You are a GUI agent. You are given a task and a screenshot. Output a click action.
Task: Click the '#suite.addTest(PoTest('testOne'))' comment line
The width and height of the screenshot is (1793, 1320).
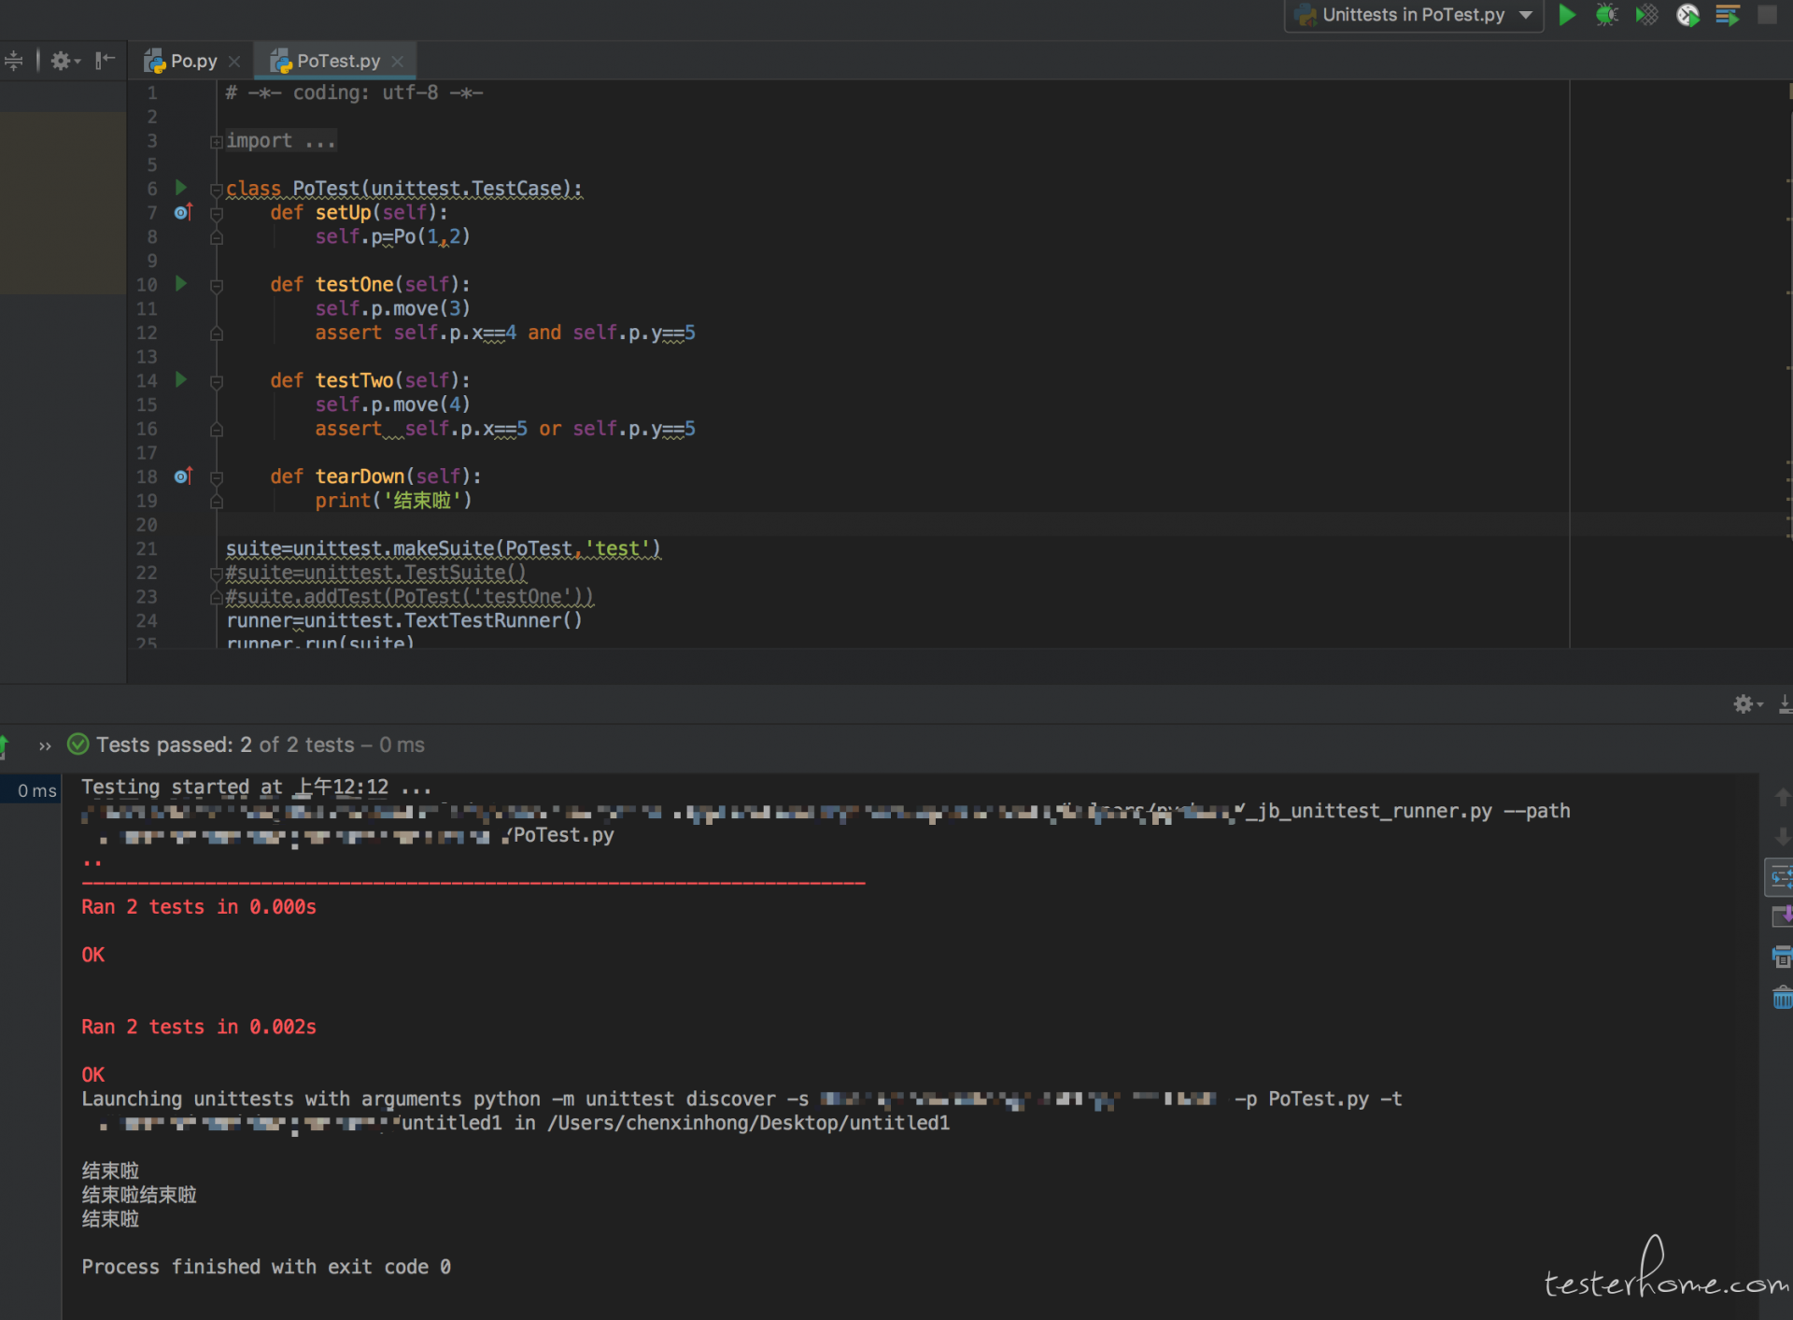click(410, 597)
